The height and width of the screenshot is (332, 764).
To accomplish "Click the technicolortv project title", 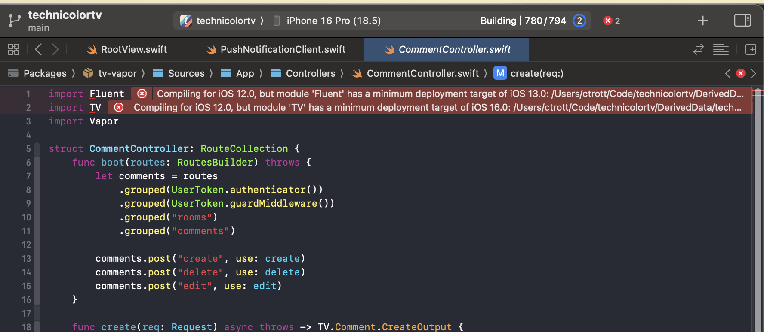I will point(65,15).
